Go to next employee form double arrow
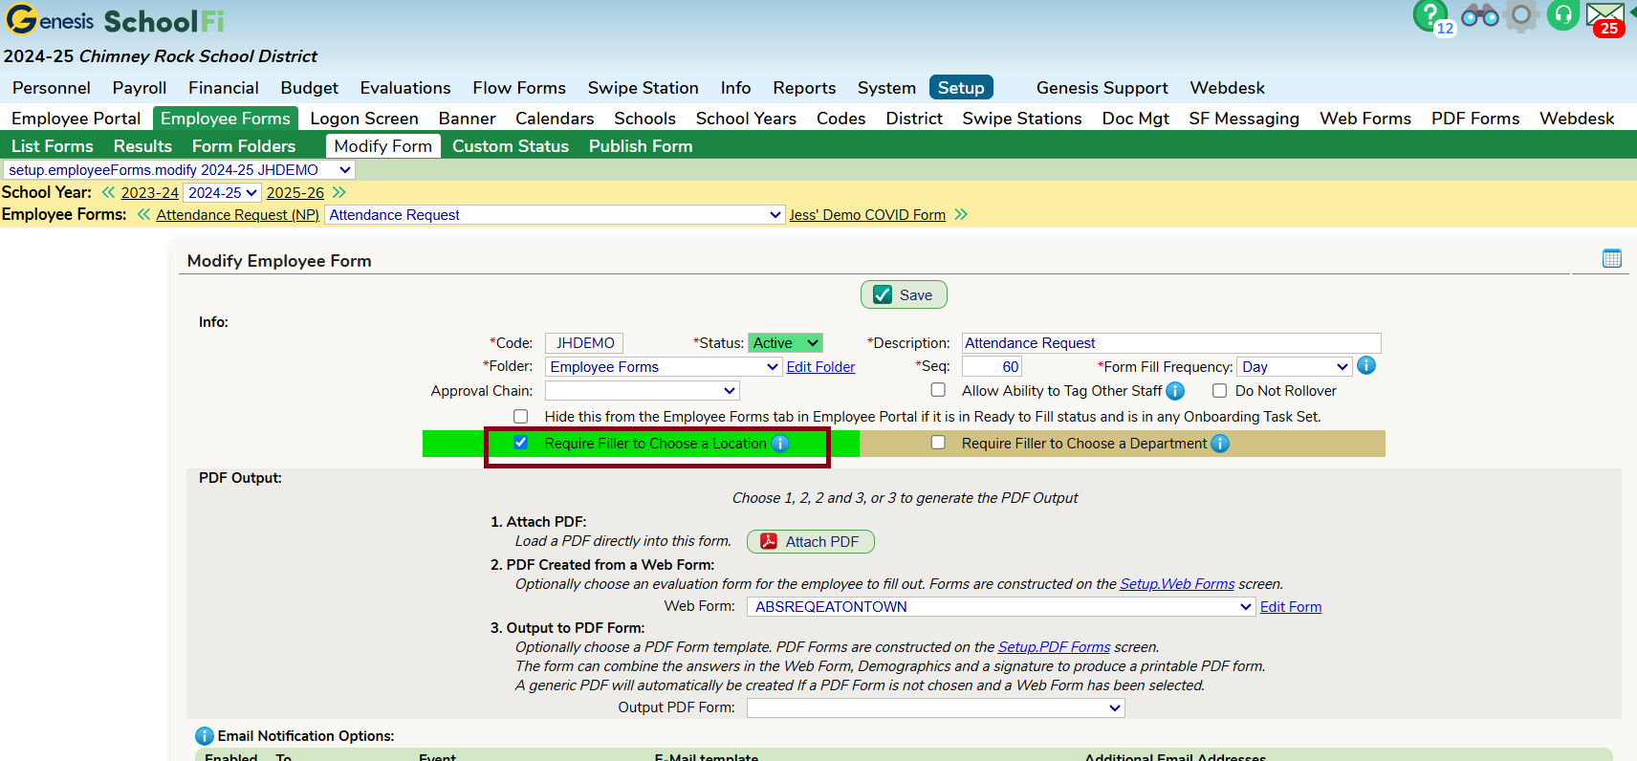The image size is (1637, 761). click(x=961, y=214)
